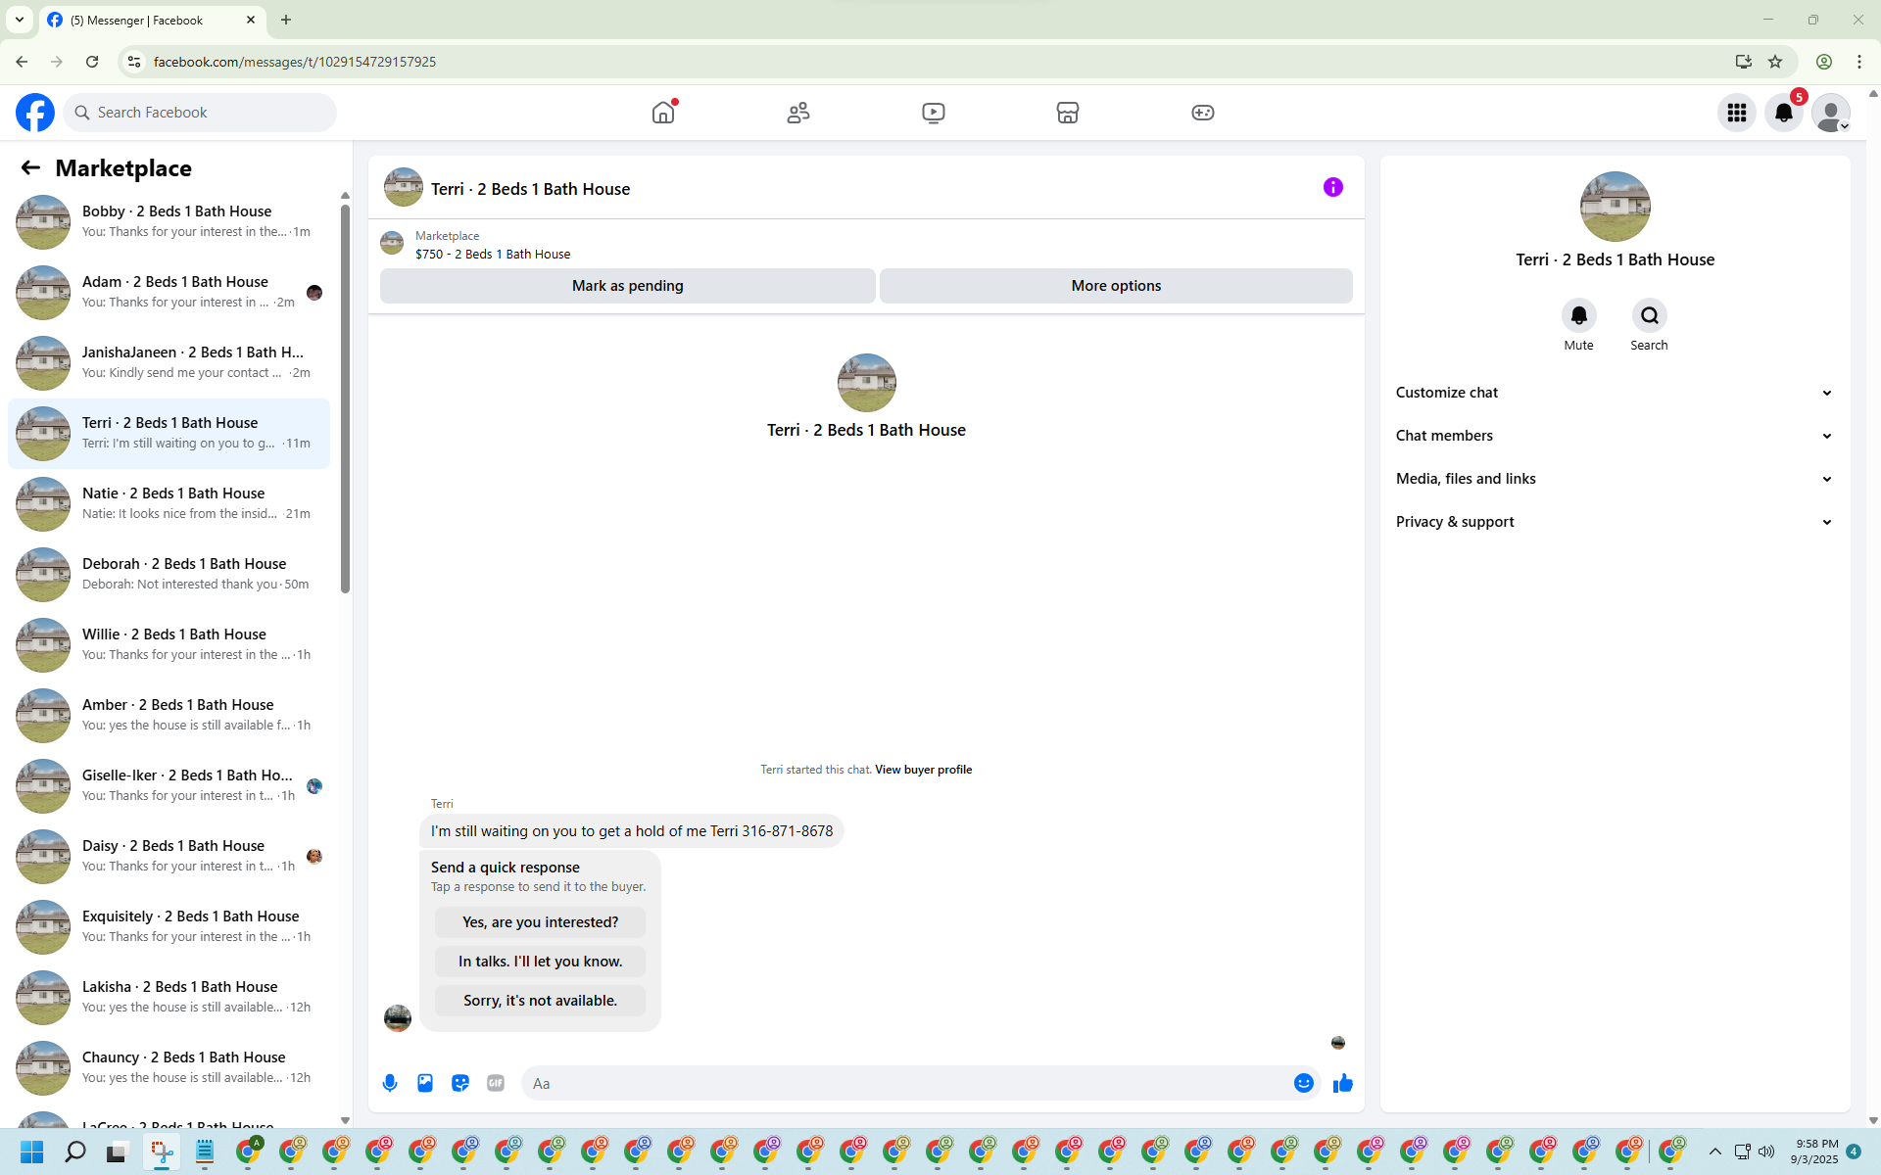Open the Video (Watch) icon
This screenshot has height=1175, width=1881.
[x=934, y=113]
